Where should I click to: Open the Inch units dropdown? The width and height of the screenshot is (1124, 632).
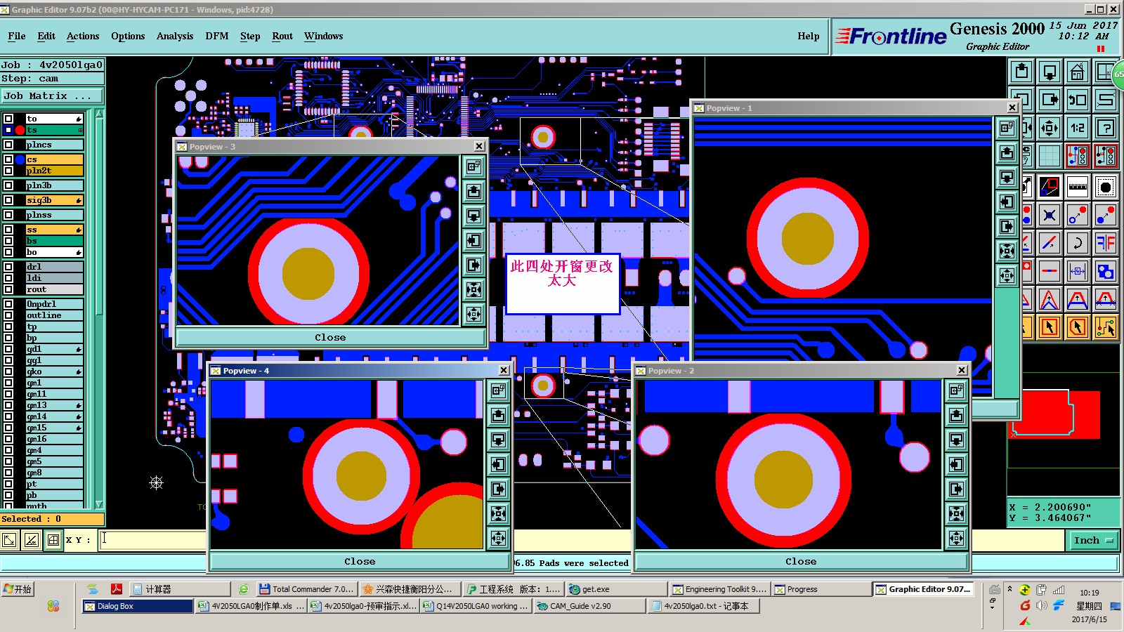pyautogui.click(x=1094, y=540)
